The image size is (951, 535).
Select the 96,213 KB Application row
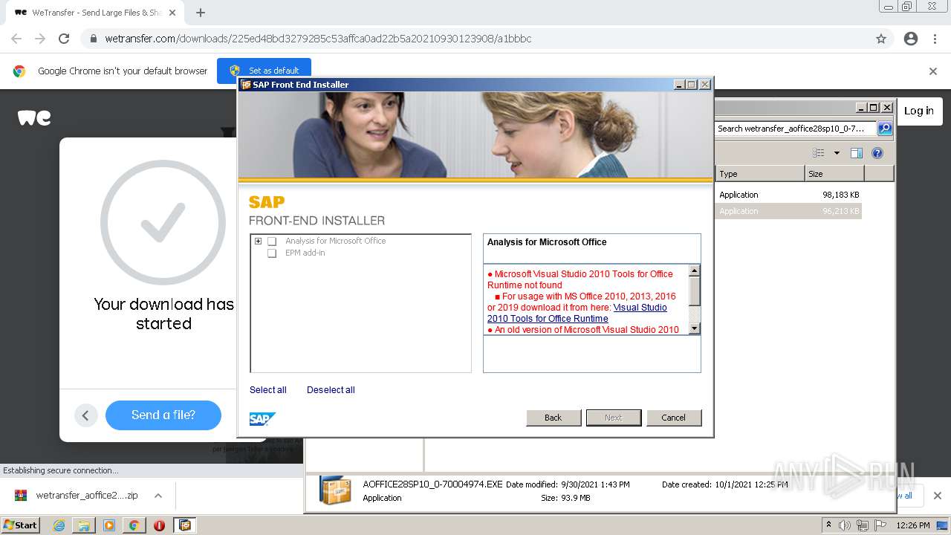click(789, 211)
